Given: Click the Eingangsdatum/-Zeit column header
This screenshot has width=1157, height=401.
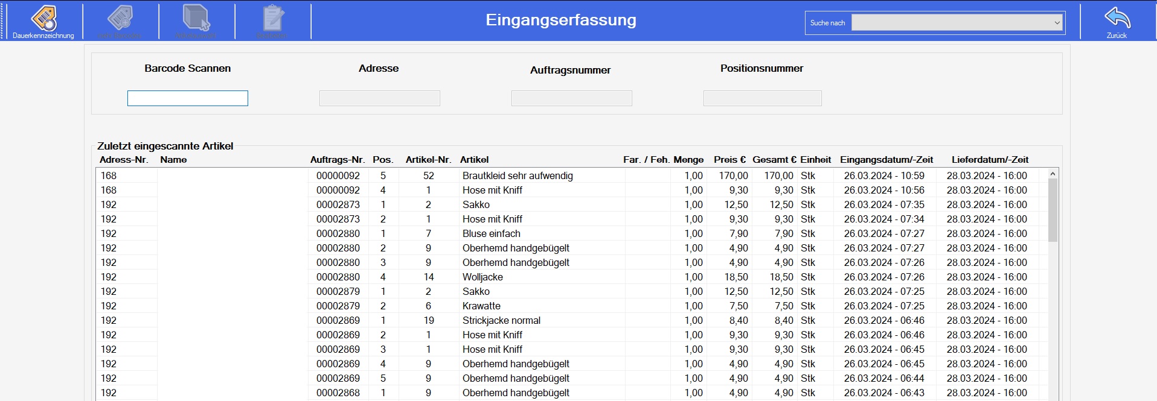Looking at the screenshot, I should (886, 160).
